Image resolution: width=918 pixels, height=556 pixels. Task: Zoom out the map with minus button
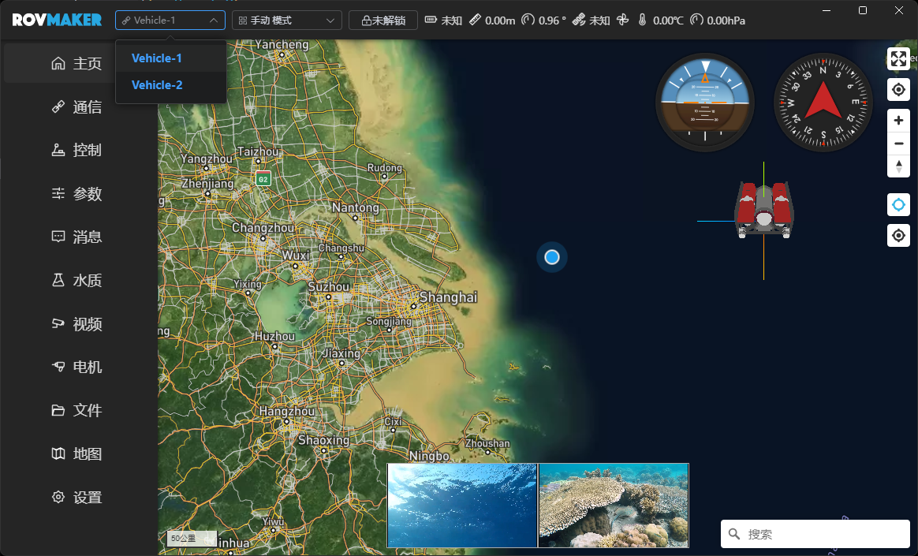click(x=898, y=144)
